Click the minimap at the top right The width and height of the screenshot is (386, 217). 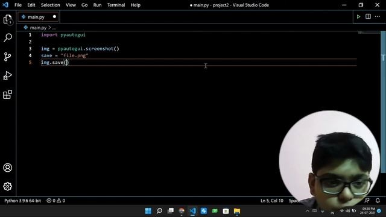pos(369,33)
